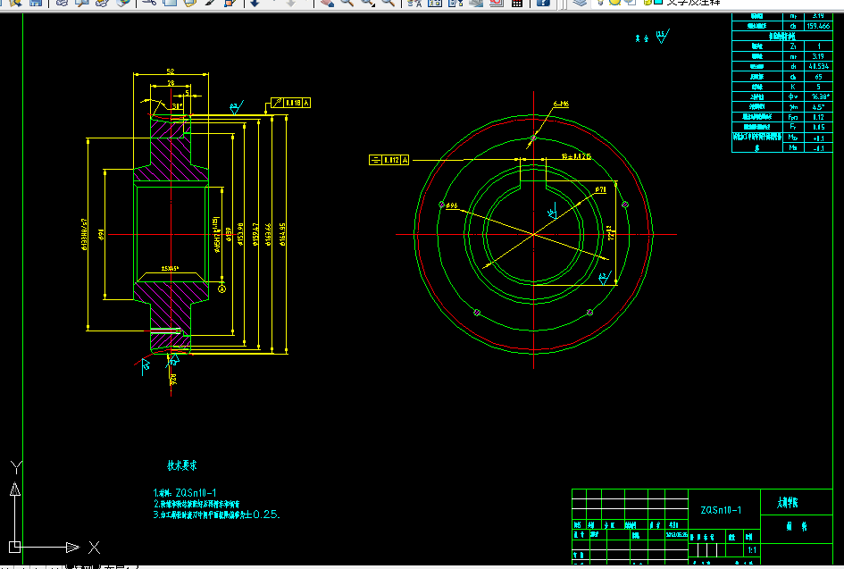Select the ø153.98 diameter dimension
Viewport: 844px width, 569px height.
(240, 235)
